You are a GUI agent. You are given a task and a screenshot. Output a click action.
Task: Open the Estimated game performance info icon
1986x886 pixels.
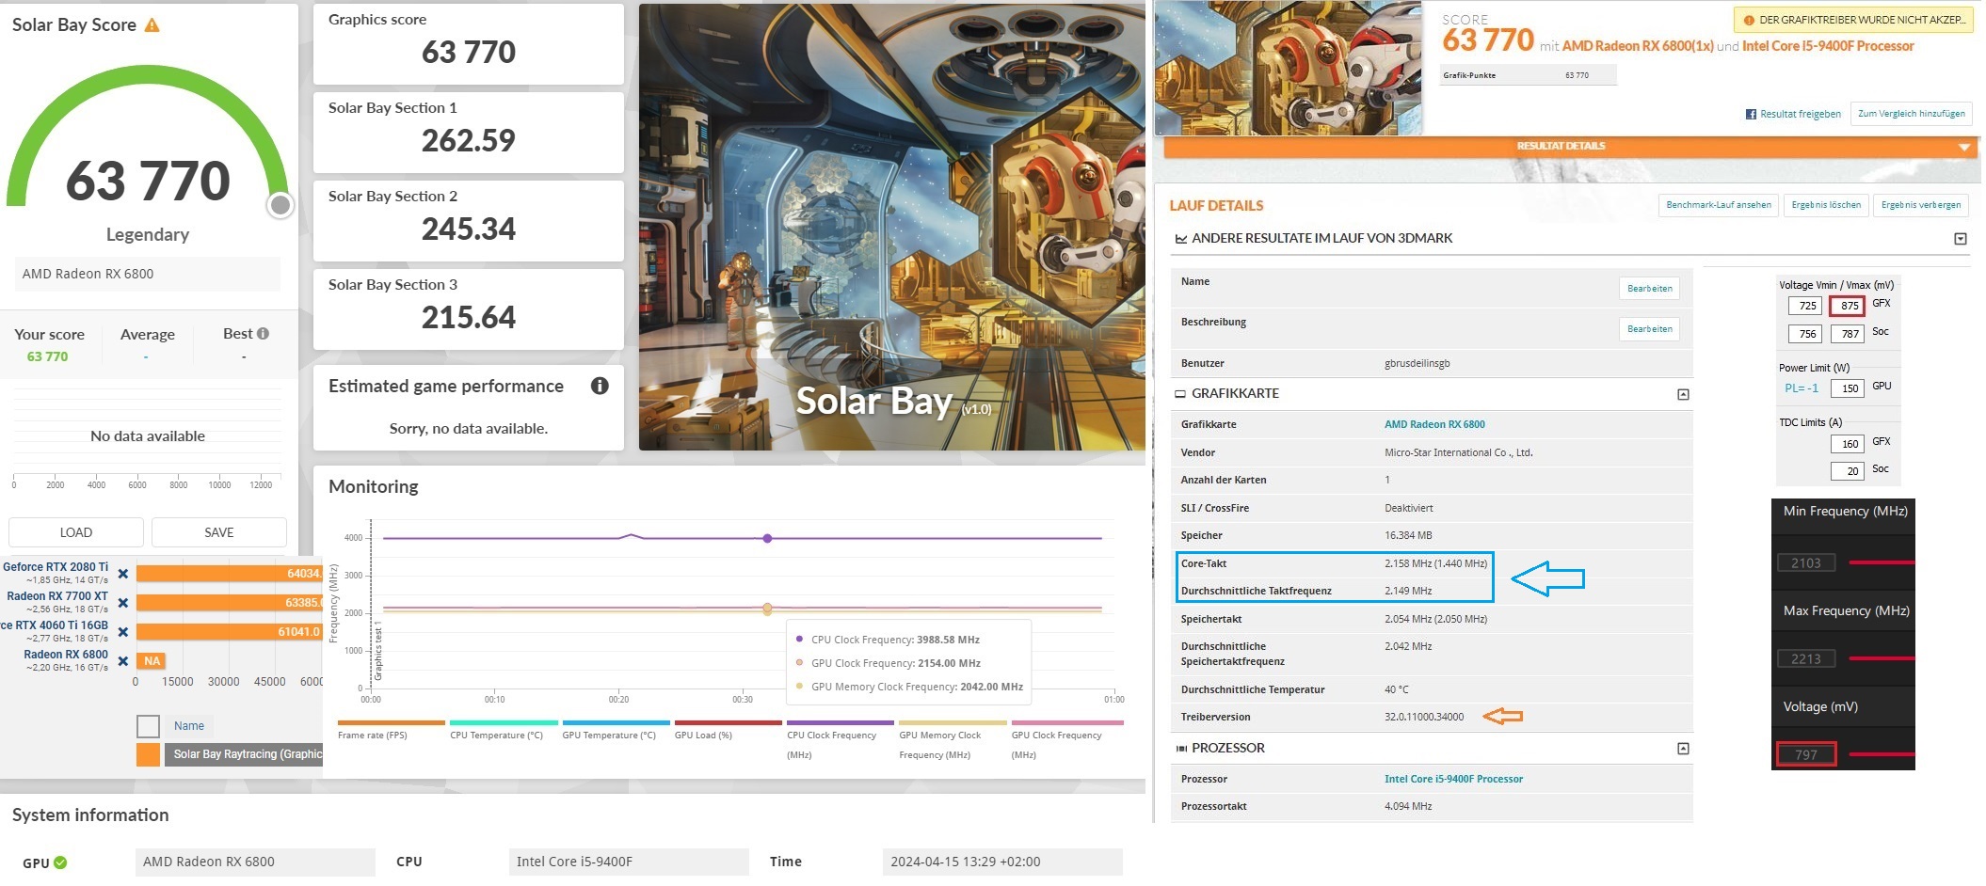pos(600,386)
